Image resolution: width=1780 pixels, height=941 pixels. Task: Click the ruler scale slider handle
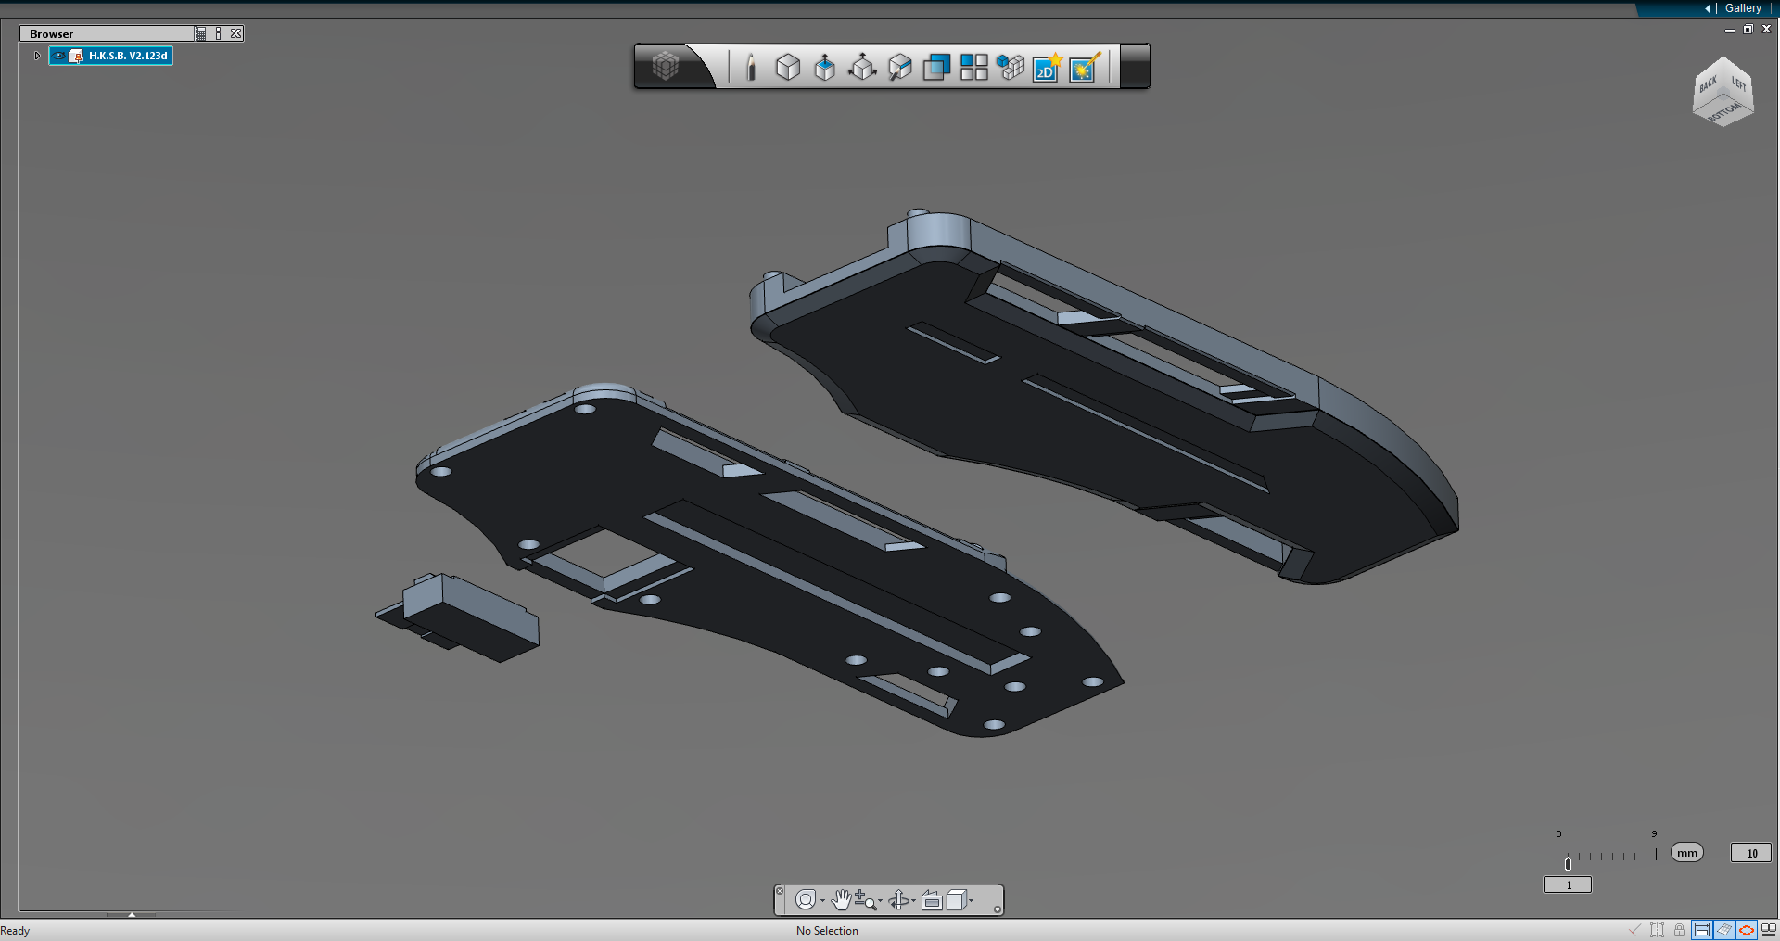1568,864
